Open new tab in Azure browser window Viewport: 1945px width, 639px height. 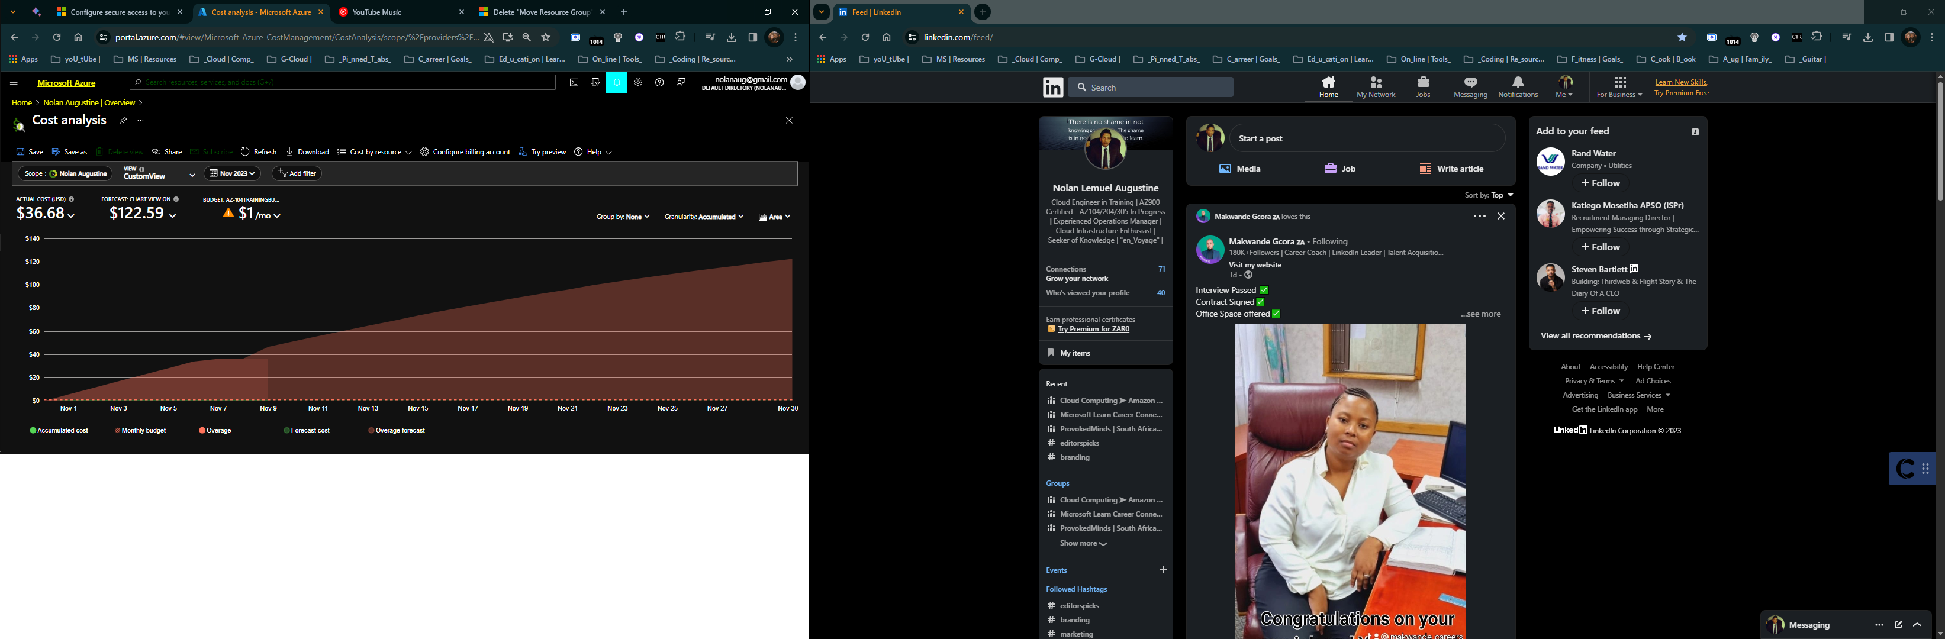click(624, 12)
